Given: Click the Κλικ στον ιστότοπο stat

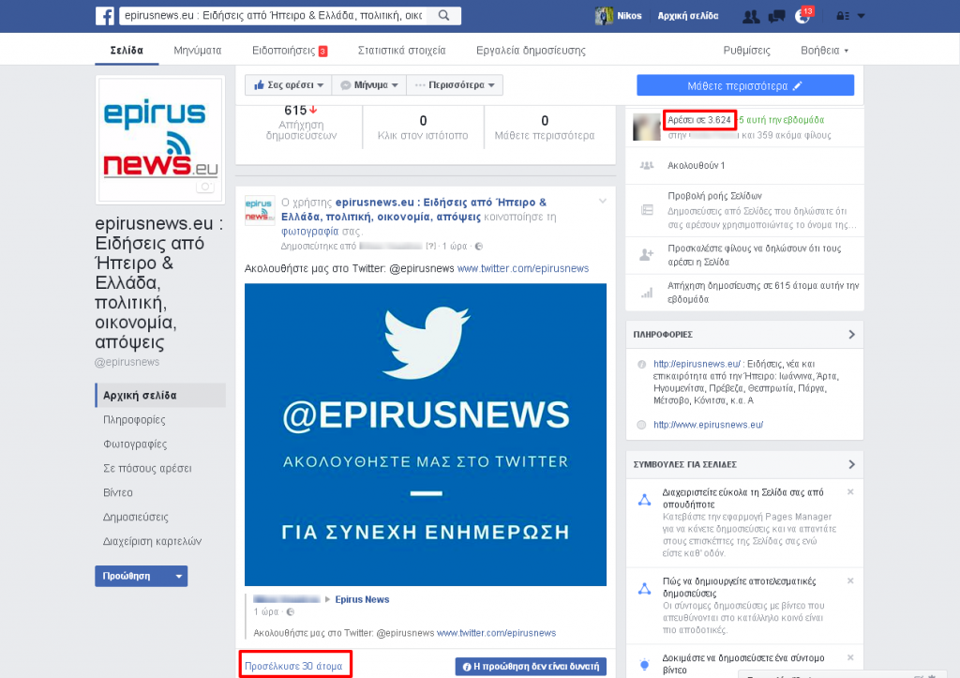Looking at the screenshot, I should click(423, 128).
